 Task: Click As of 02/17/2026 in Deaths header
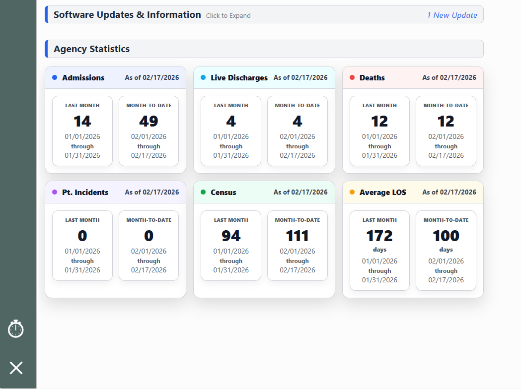coord(449,77)
